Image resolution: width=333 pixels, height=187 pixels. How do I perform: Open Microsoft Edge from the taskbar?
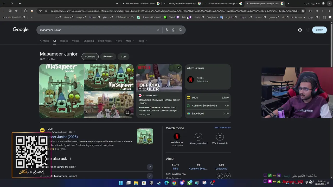tap(166, 183)
